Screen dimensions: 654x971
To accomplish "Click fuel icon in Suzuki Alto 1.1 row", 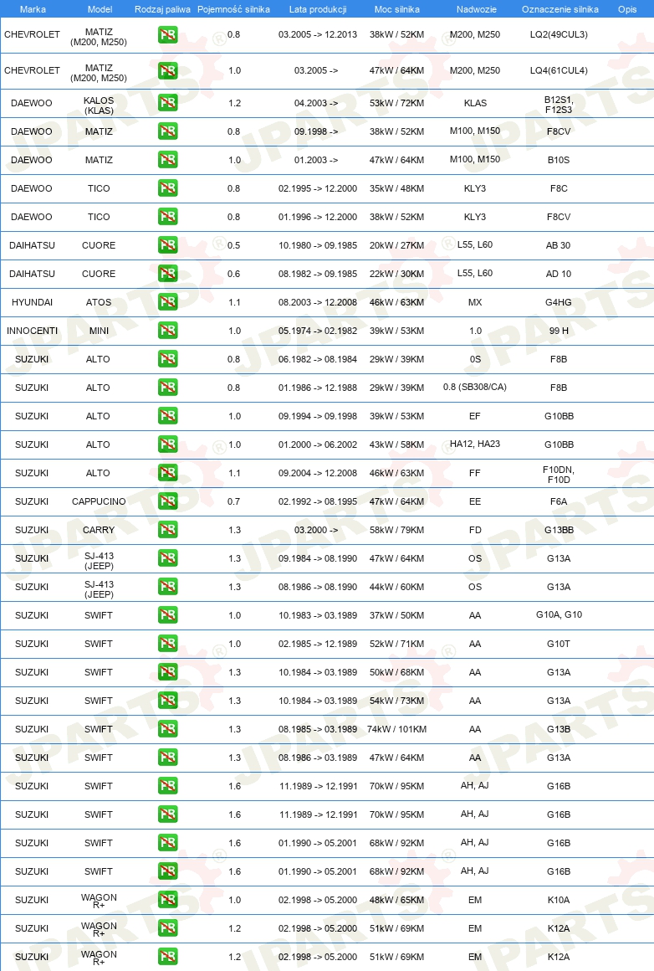I will [167, 473].
